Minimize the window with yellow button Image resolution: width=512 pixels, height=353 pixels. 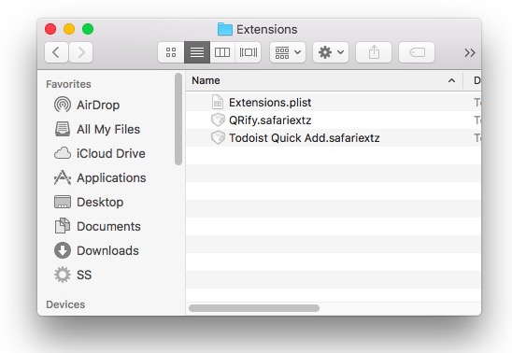tap(69, 29)
